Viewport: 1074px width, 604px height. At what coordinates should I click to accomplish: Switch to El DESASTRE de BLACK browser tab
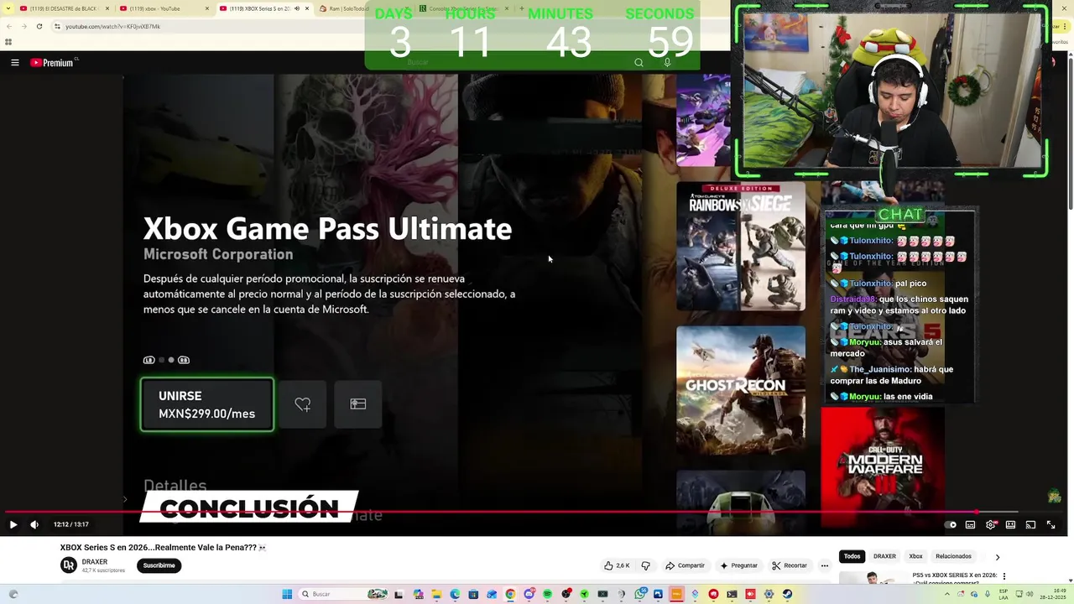click(x=65, y=8)
